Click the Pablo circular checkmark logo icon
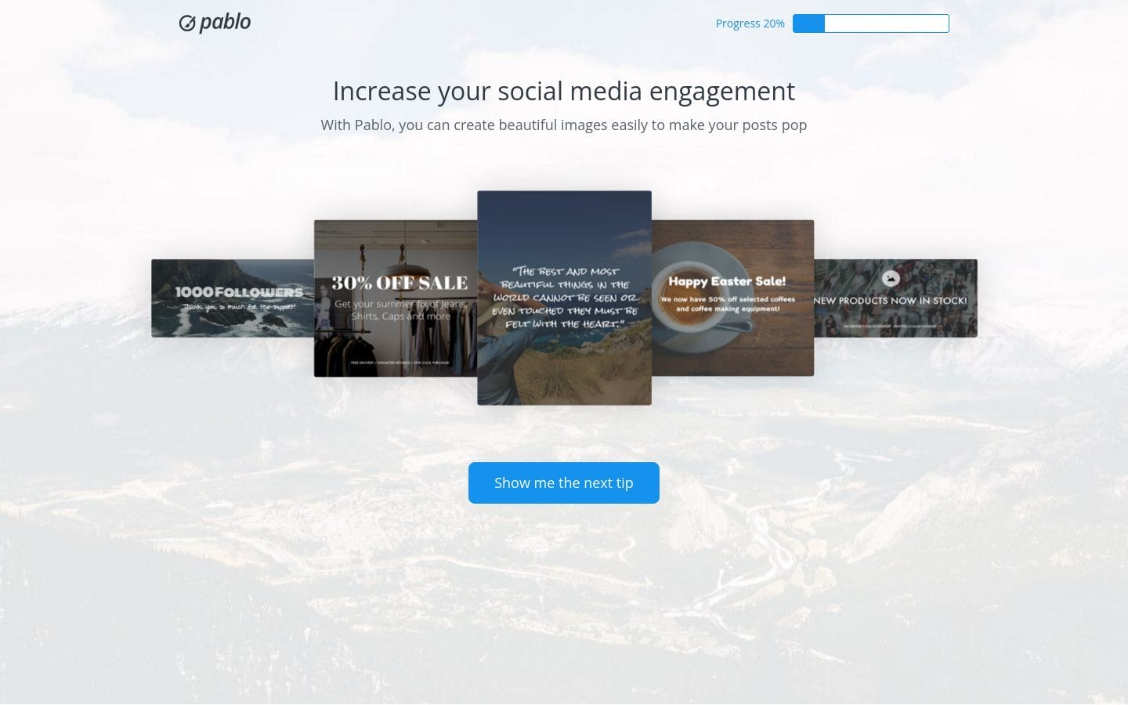Screen dimensions: 1128x705 click(186, 23)
